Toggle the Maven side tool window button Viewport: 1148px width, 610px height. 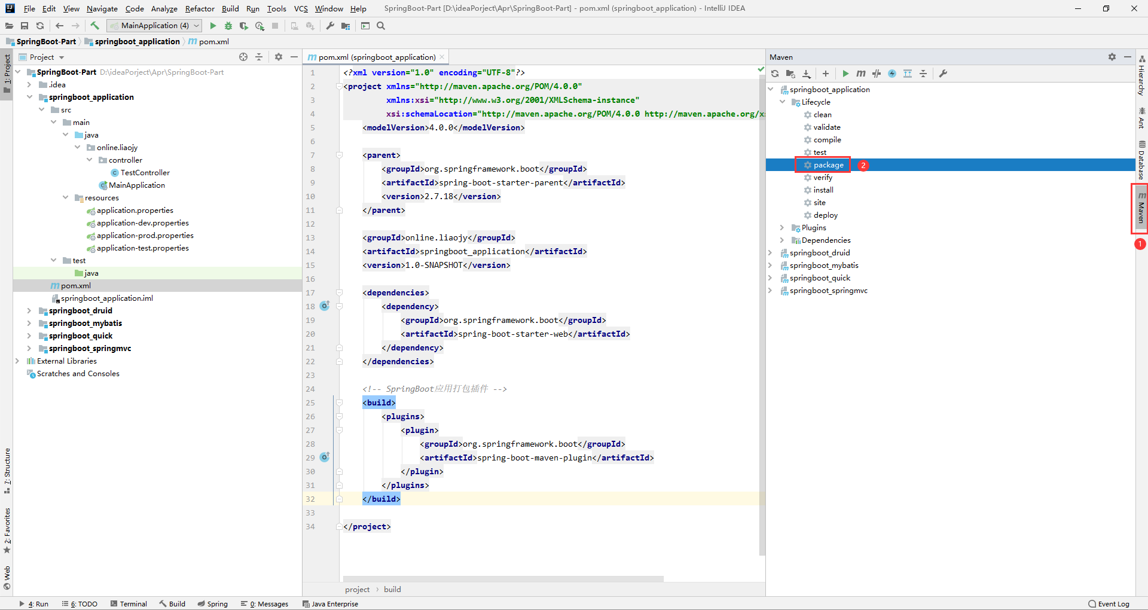(1141, 208)
